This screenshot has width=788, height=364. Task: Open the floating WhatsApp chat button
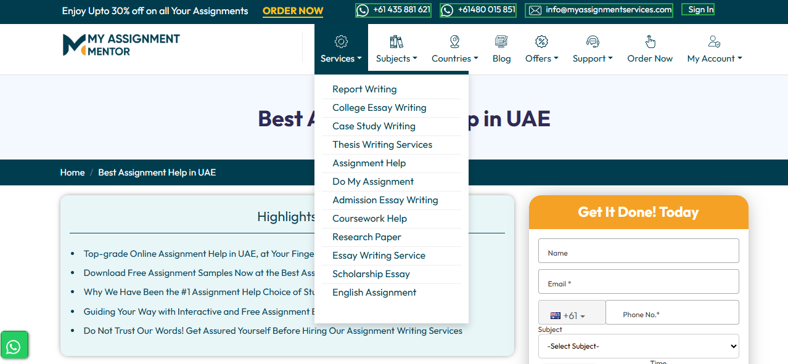14,347
